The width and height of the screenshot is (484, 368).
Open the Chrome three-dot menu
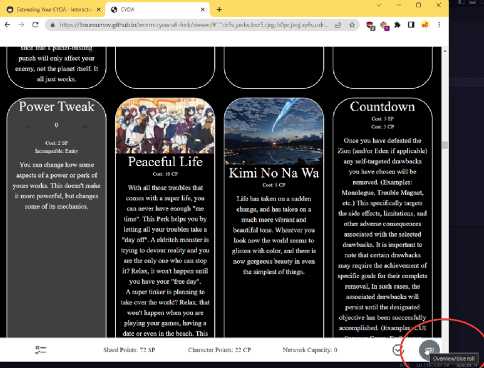coord(439,25)
